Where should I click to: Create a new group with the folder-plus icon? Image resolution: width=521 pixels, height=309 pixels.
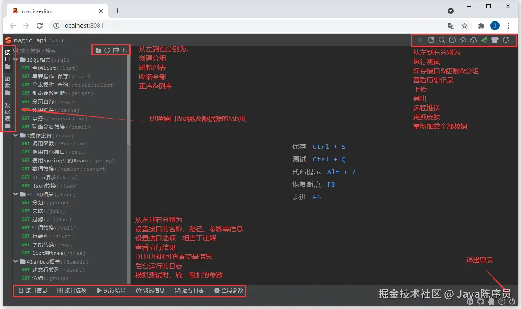(x=98, y=50)
